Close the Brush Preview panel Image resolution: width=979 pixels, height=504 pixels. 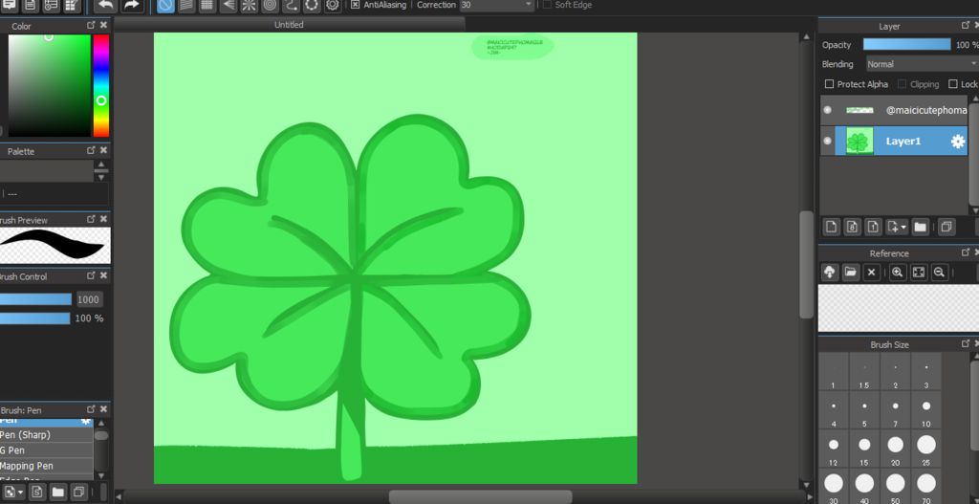coord(103,219)
